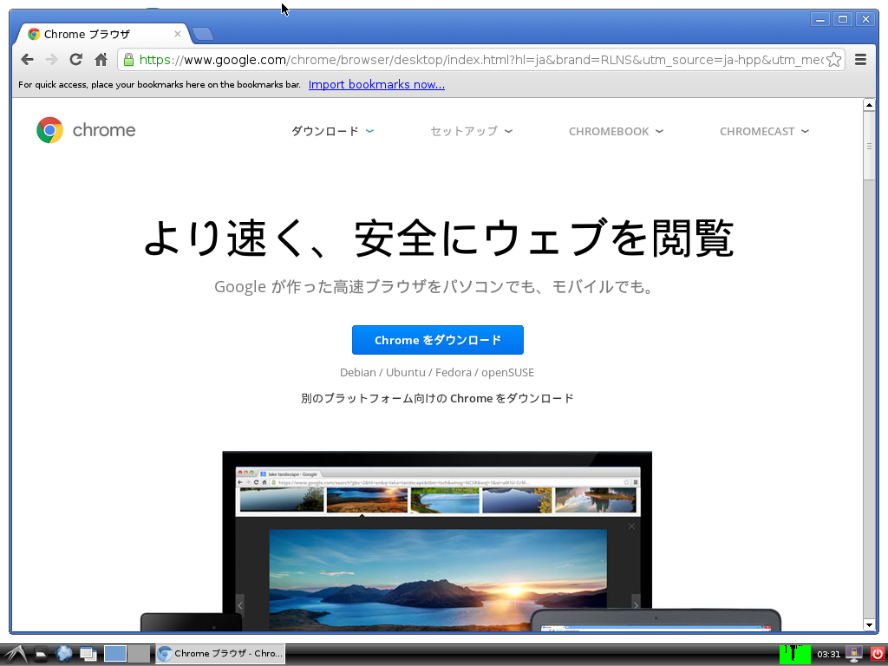The image size is (888, 666).
Task: Click the scrollbar down arrow
Action: tap(870, 625)
